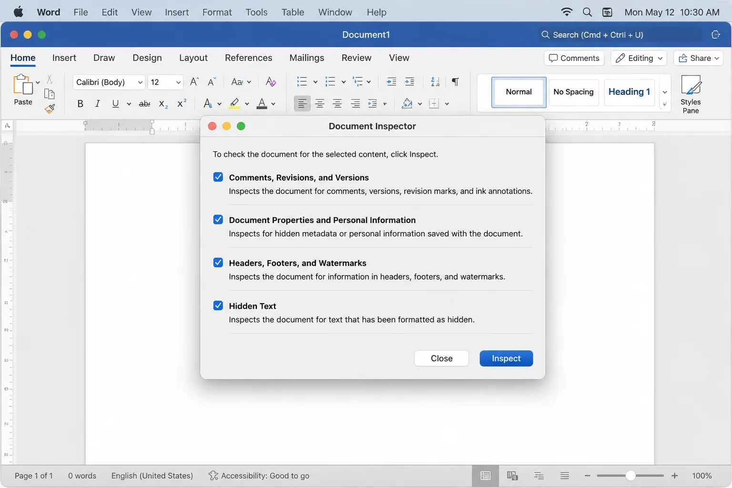Open the Editing mode dropdown
Screen dimensions: 732x488
639,58
